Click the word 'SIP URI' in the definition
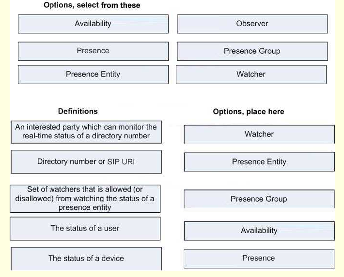 pos(121,161)
